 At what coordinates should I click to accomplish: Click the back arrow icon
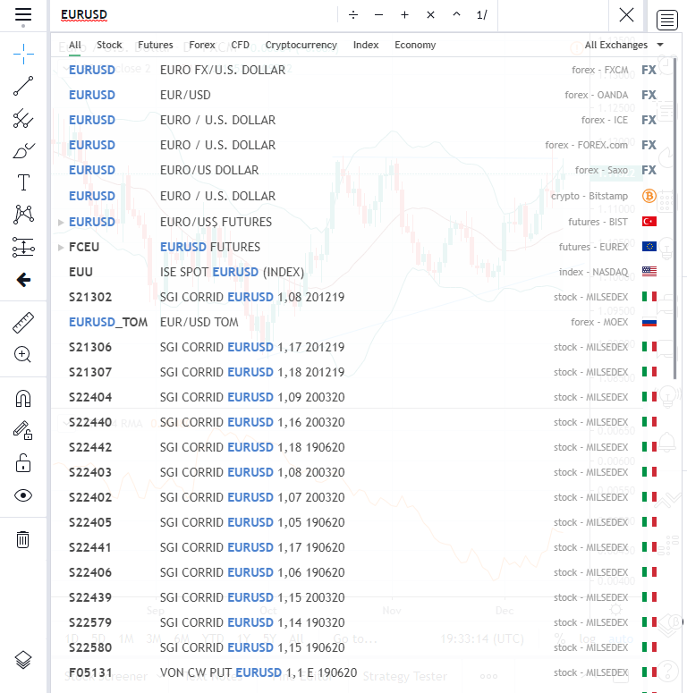click(23, 280)
